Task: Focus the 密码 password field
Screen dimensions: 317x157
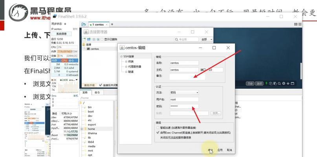Action: pos(184,106)
